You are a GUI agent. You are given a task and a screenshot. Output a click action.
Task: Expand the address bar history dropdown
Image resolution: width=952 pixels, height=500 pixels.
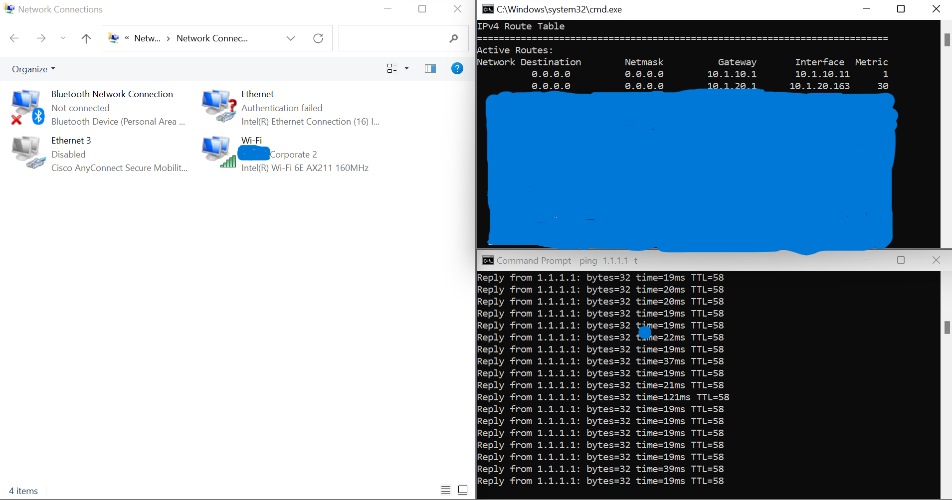291,38
